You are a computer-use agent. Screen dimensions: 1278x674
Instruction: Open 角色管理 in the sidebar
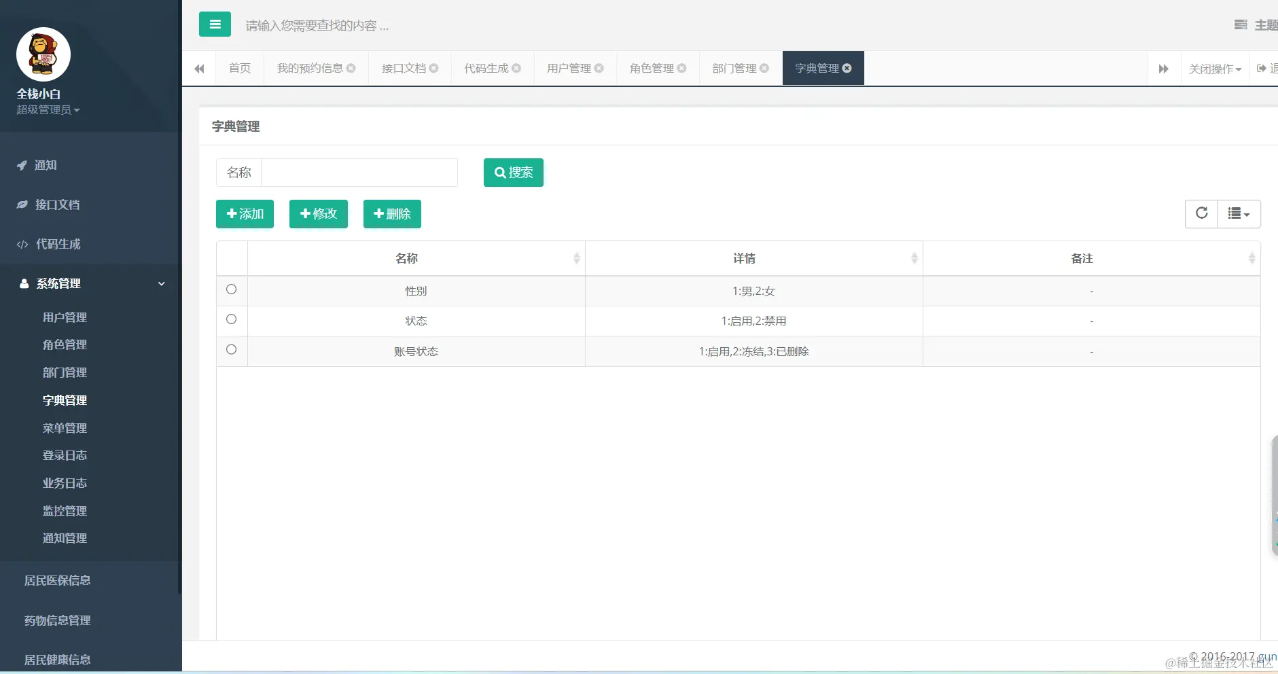tap(65, 344)
